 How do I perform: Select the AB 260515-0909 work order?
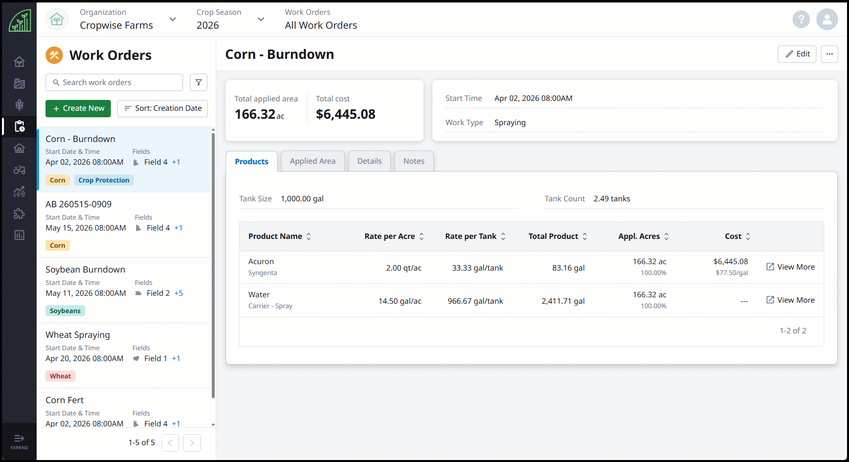coord(124,225)
